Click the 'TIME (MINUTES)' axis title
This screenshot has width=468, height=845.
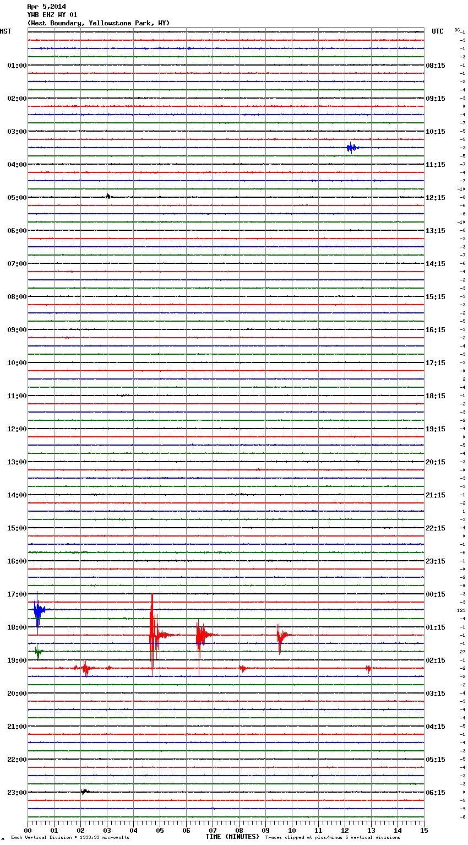[x=232, y=837]
